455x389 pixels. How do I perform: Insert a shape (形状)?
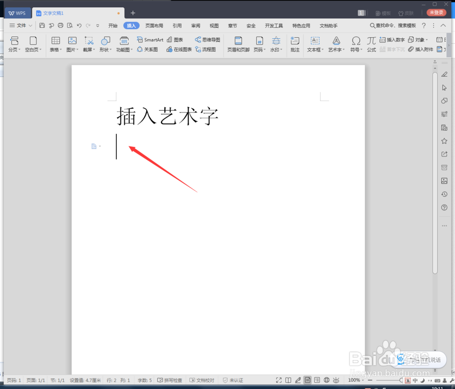(106, 44)
